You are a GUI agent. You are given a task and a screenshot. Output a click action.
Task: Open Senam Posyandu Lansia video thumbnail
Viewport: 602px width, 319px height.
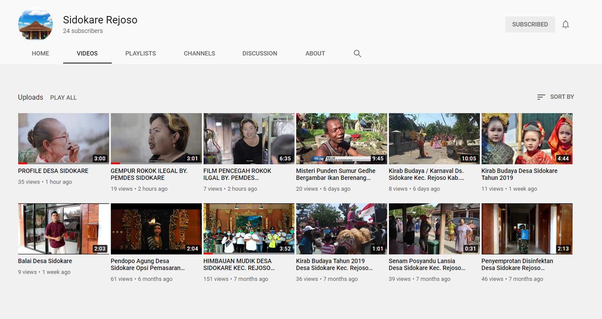(434, 228)
